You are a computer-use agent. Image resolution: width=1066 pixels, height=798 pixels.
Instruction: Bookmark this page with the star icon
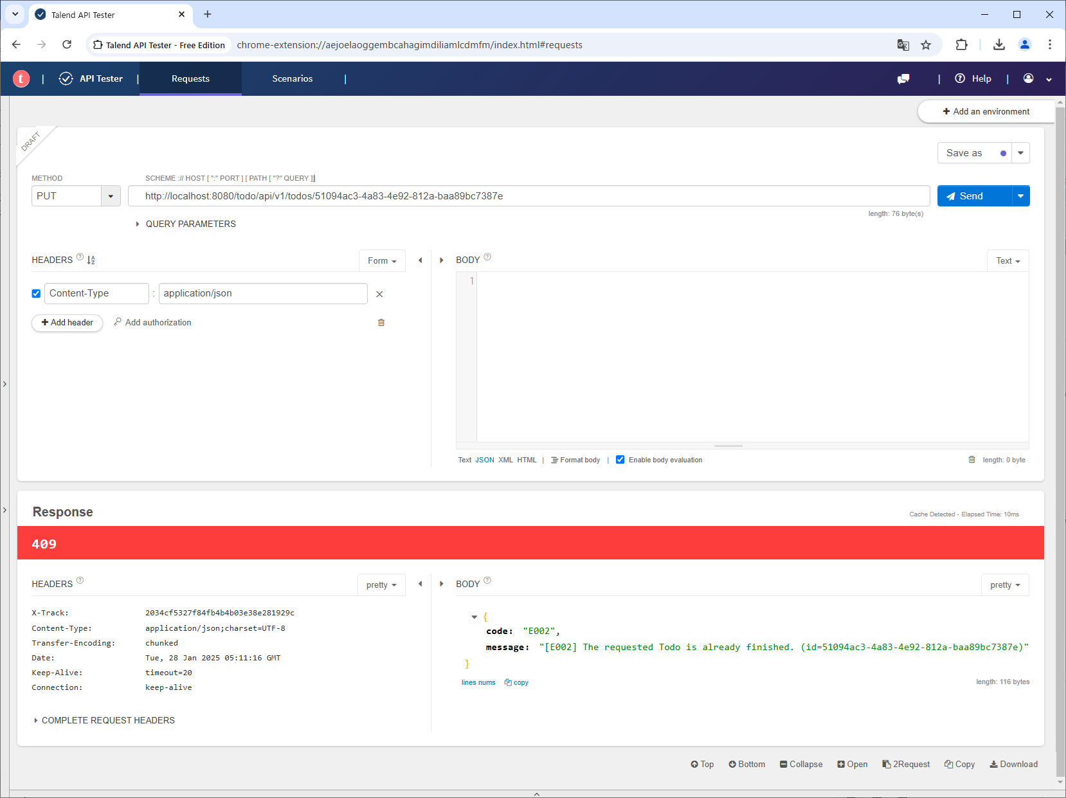coord(926,45)
